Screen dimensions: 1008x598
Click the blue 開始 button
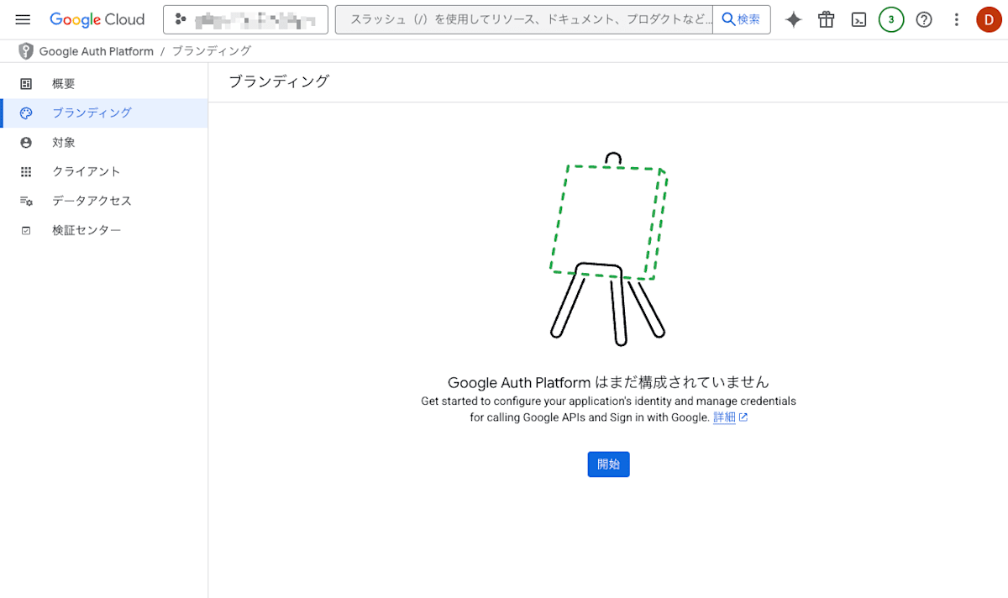coord(608,464)
